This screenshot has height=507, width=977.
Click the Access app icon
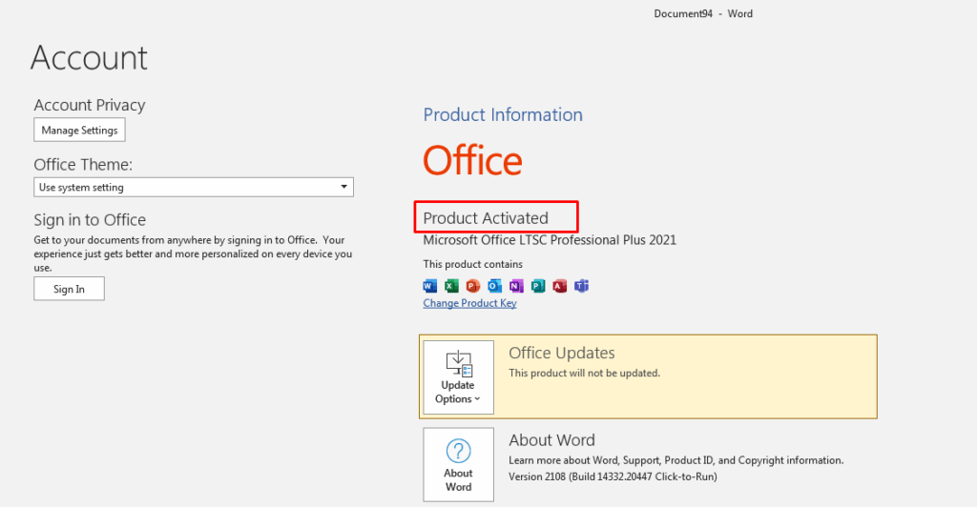[x=559, y=286]
